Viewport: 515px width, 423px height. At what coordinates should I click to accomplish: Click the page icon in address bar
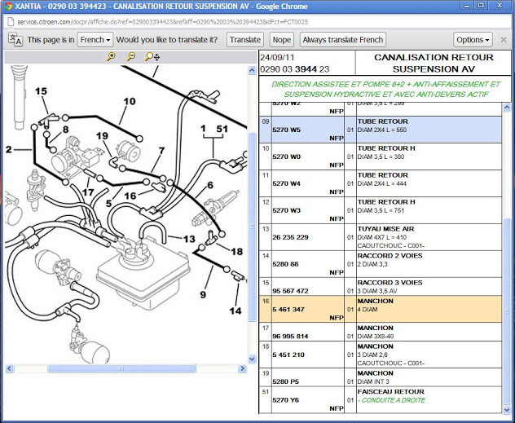[x=10, y=22]
